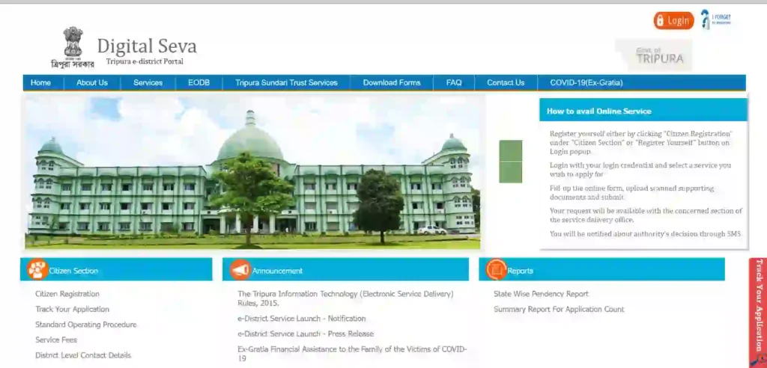Viewport: 767px width, 368px height.
Task: Click the red Track Your Application side tab
Action: pyautogui.click(x=758, y=313)
